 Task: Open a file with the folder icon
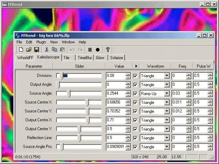29,50
